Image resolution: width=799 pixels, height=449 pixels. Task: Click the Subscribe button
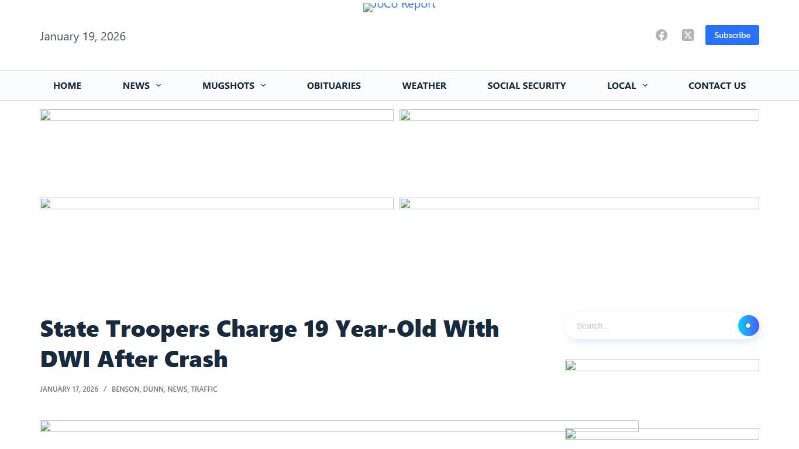[x=732, y=35]
